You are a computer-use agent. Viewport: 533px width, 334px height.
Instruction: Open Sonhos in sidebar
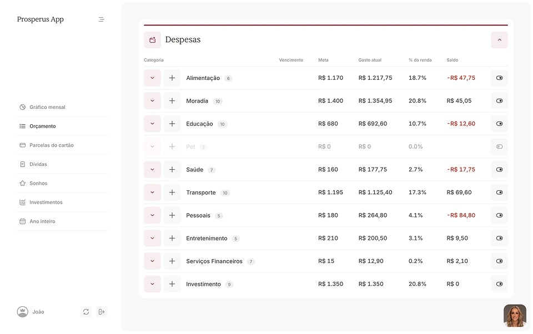(x=62, y=183)
